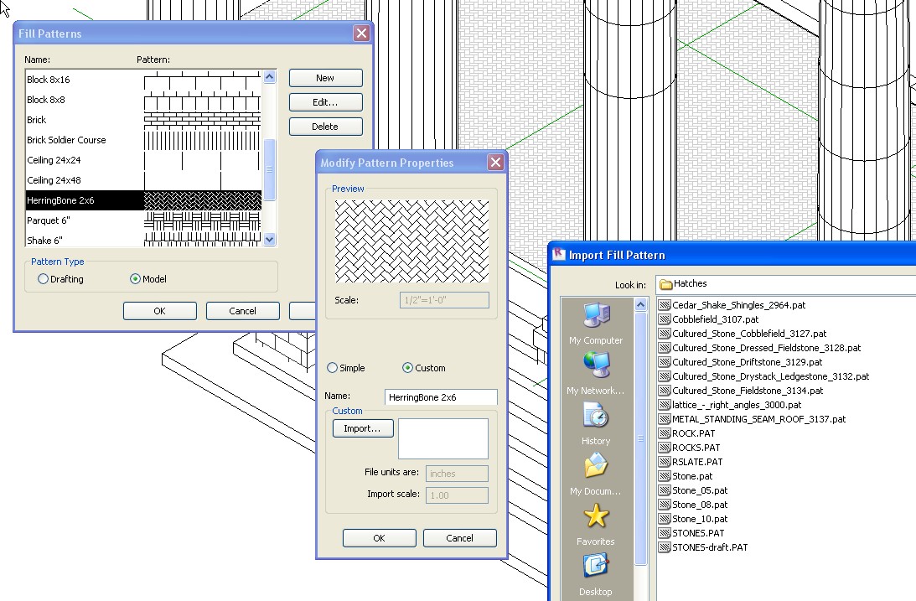This screenshot has width=916, height=601.
Task: Click the Import... button
Action: point(362,428)
